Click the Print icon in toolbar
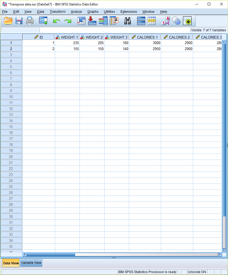This screenshot has height=275, width=228. (30, 21)
